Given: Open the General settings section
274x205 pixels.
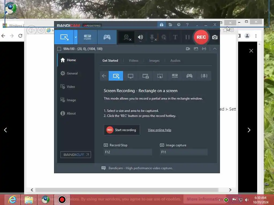Looking at the screenshot, I should pyautogui.click(x=76, y=73).
